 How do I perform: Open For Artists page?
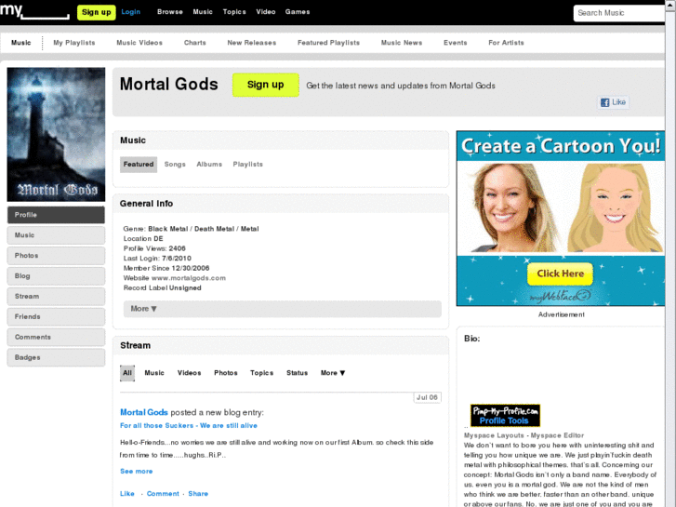click(506, 43)
